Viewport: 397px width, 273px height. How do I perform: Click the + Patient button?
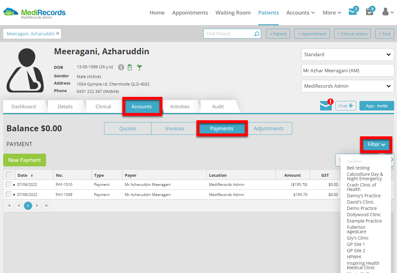coord(278,34)
